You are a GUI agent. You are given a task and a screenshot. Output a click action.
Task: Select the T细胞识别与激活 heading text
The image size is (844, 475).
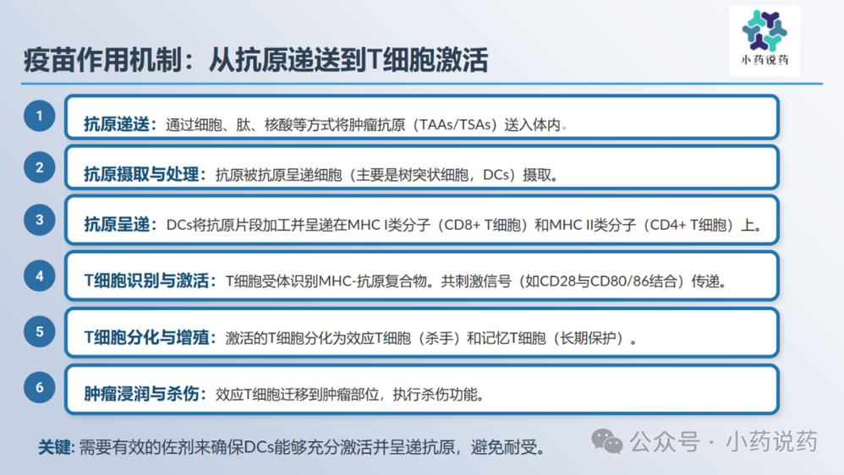tap(151, 281)
